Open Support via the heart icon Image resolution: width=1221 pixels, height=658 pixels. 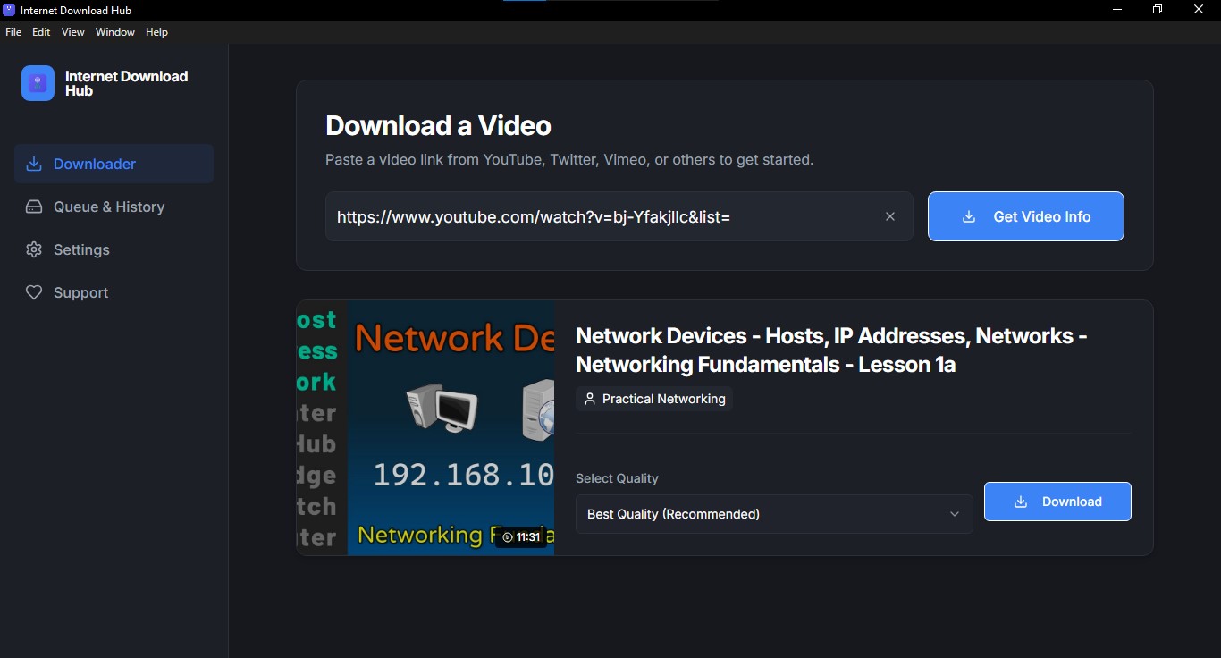[x=33, y=292]
